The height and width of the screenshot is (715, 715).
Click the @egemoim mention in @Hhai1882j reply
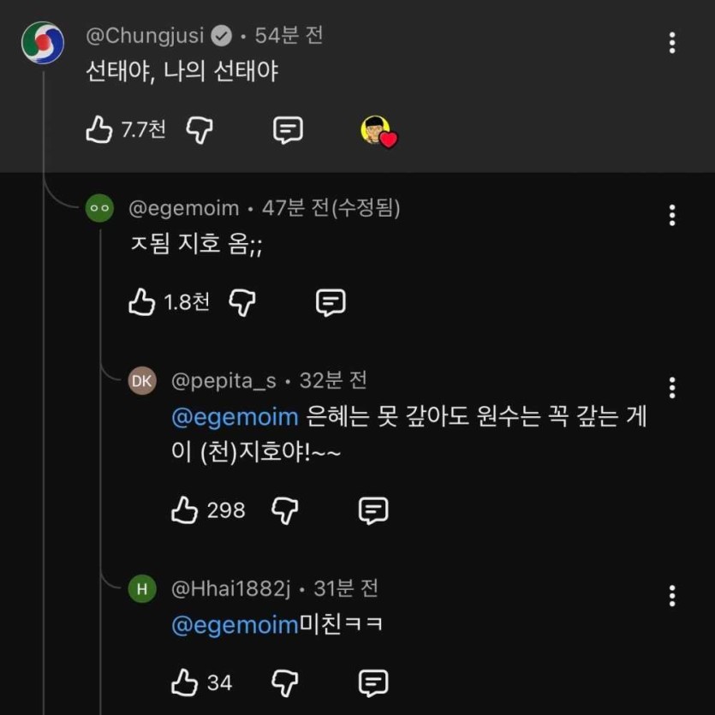tap(235, 625)
